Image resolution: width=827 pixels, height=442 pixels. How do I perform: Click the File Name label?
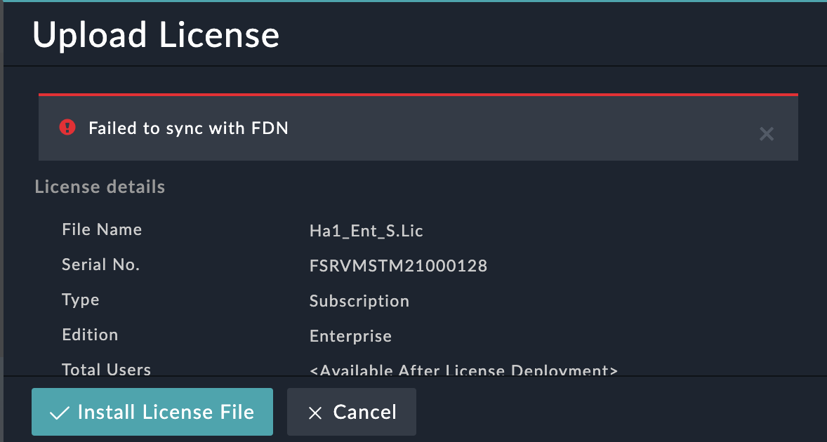(102, 229)
